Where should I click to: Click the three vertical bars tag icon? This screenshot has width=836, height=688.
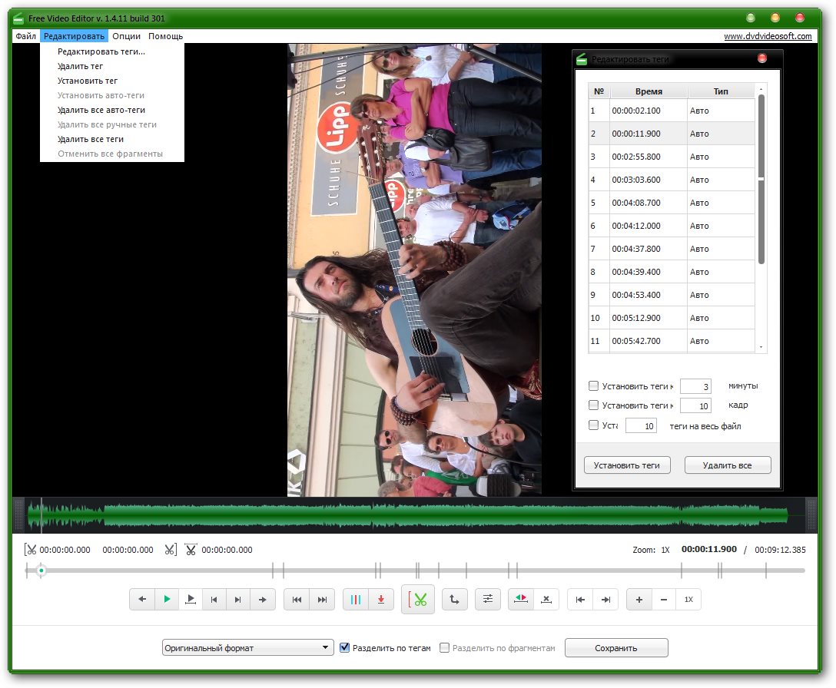356,600
